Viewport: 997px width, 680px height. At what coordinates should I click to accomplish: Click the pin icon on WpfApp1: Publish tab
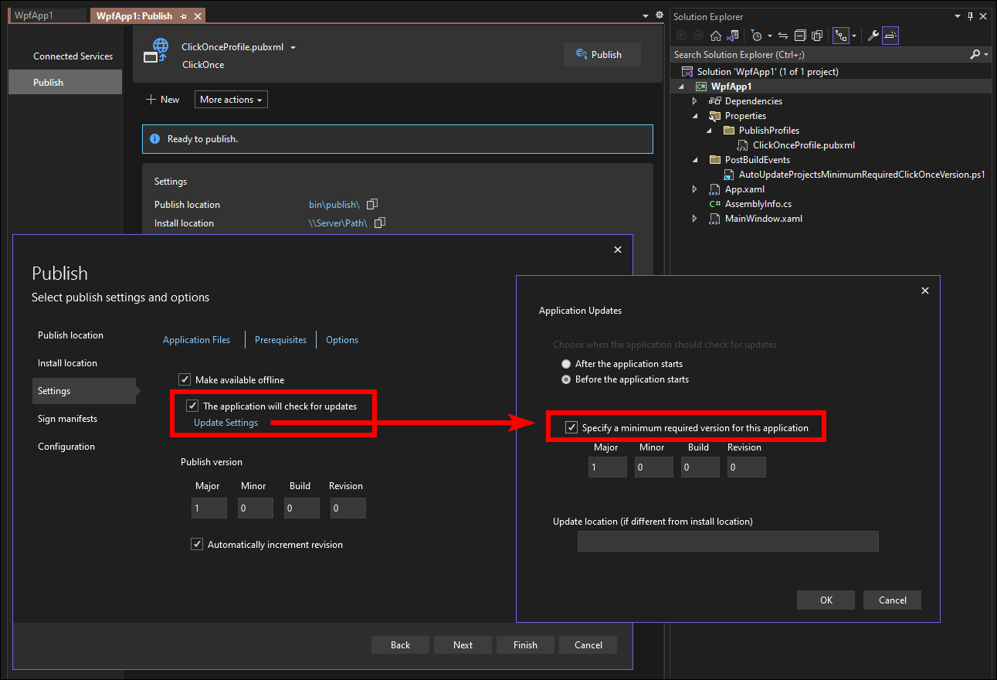(183, 16)
